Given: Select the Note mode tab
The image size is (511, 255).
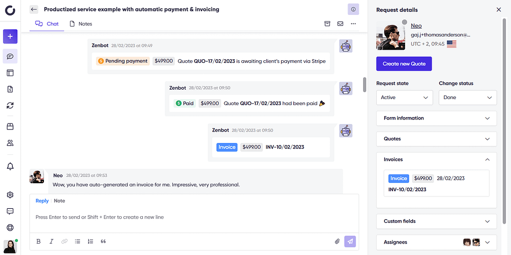Looking at the screenshot, I should click(x=59, y=201).
